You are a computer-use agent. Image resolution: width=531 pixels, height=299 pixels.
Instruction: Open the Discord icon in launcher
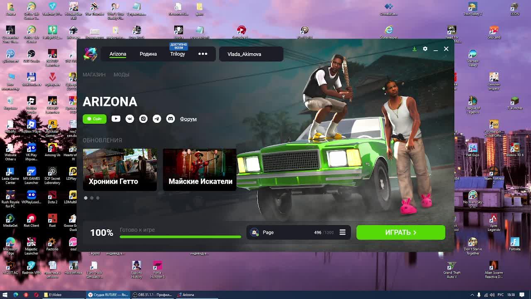click(171, 119)
